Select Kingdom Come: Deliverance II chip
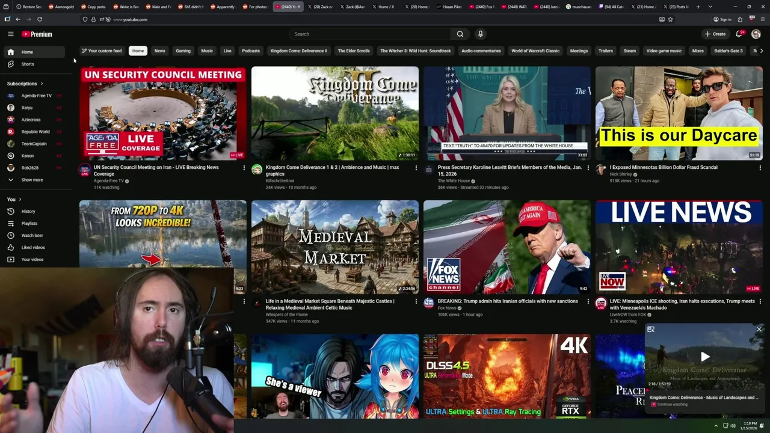 [x=299, y=51]
